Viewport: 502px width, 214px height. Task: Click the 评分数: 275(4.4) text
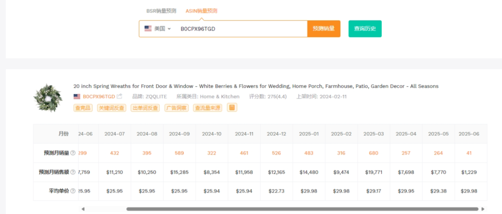pyautogui.click(x=269, y=96)
